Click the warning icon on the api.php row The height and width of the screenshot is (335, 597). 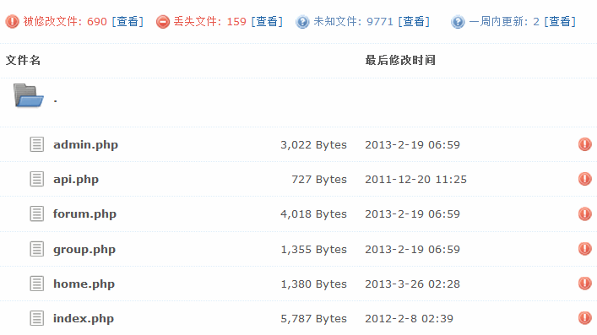point(585,179)
